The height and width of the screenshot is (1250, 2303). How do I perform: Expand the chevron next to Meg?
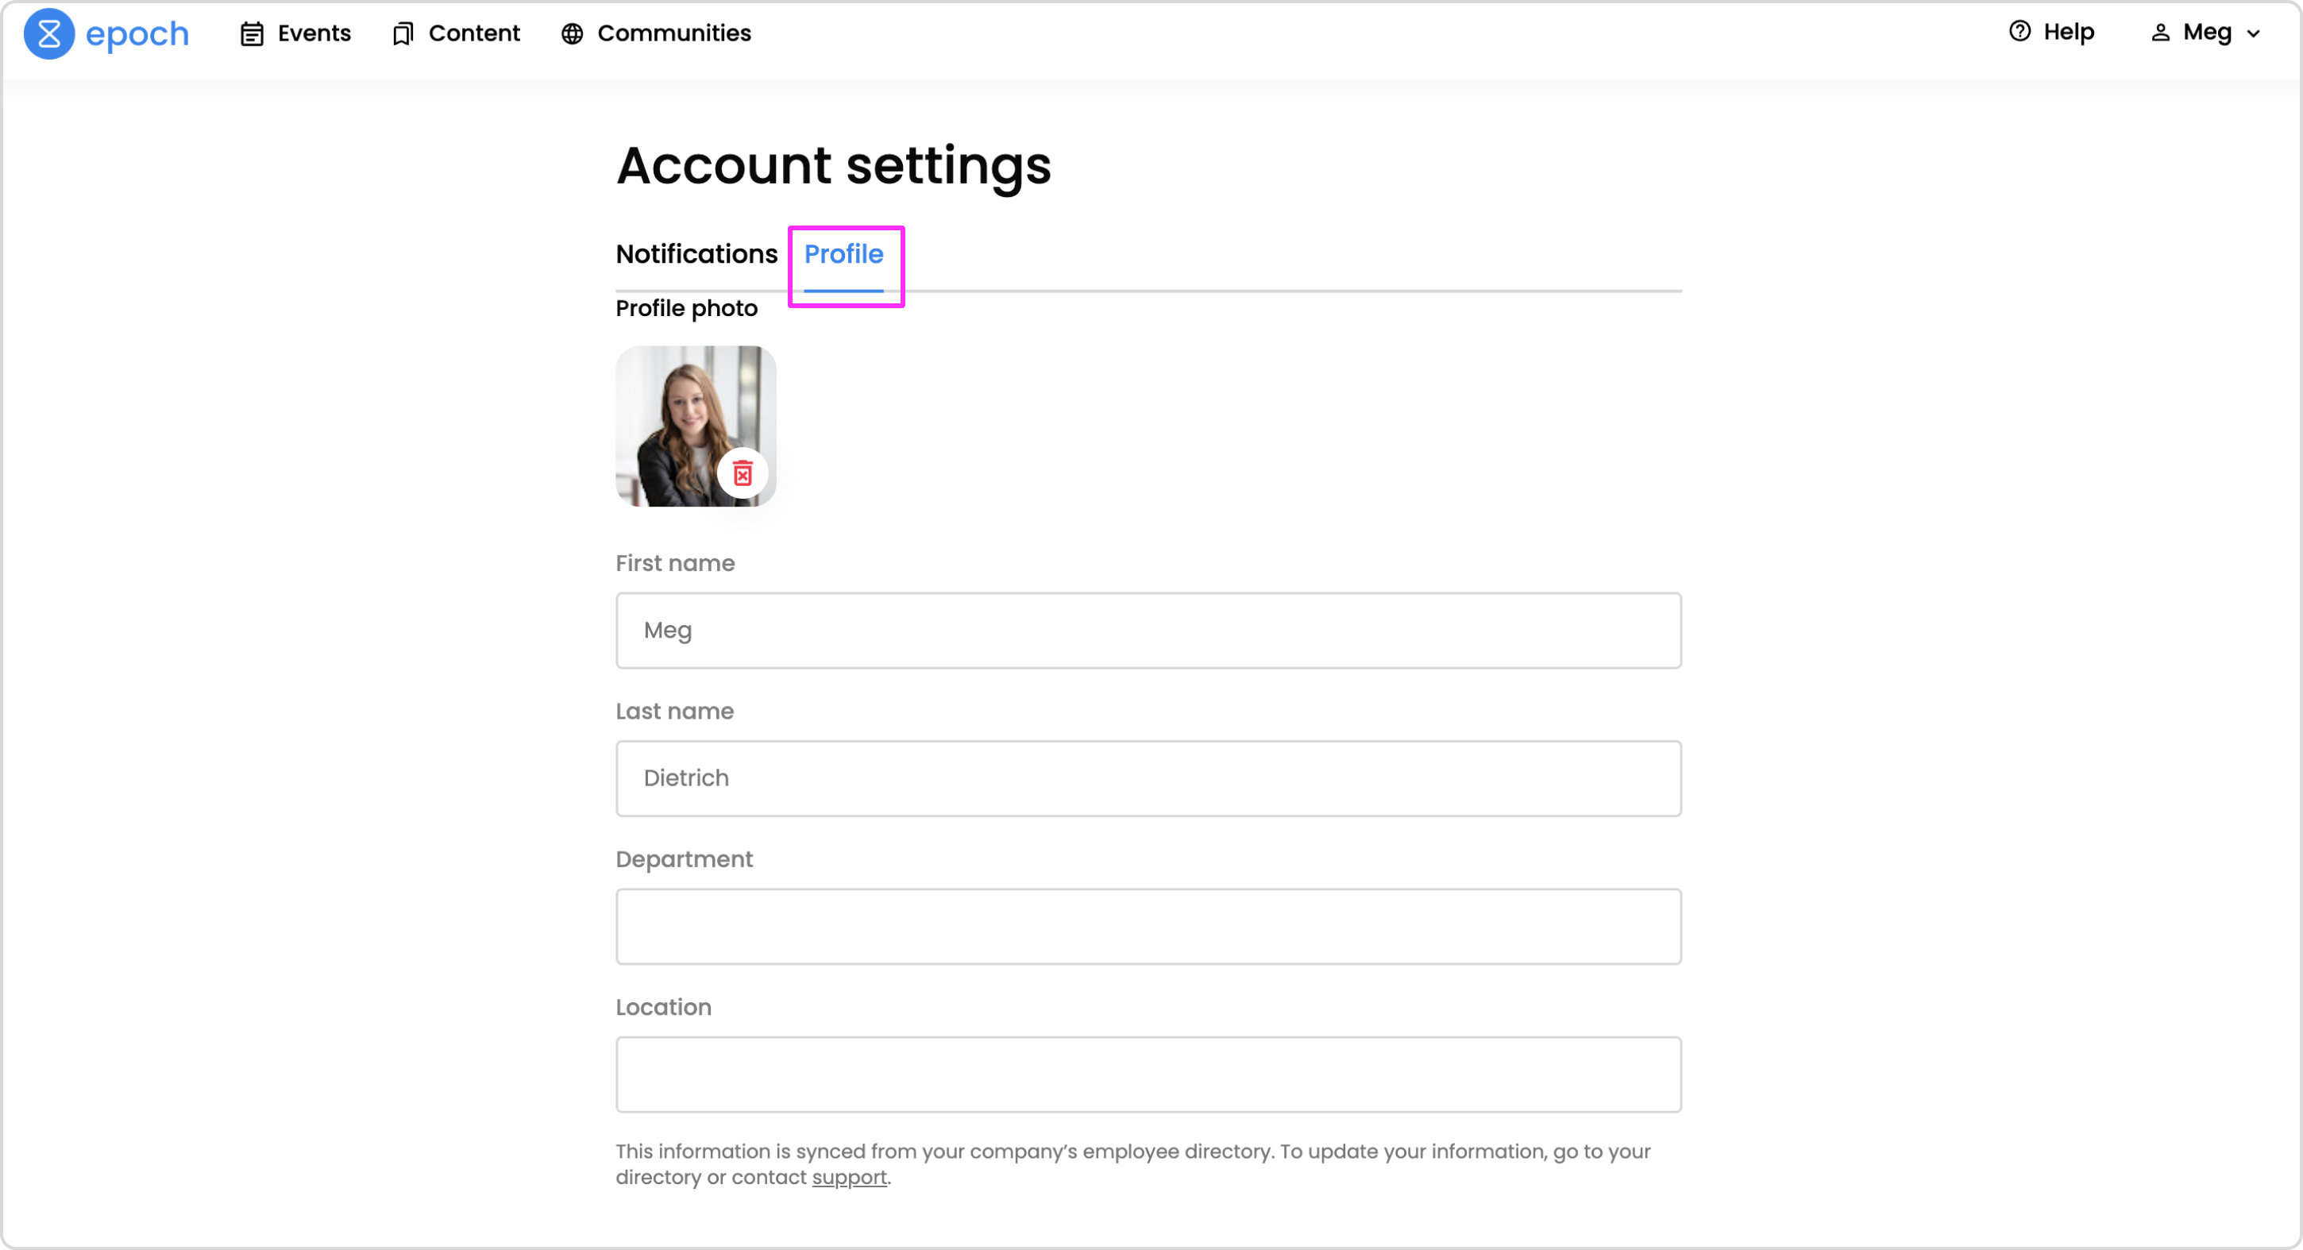(x=2253, y=34)
